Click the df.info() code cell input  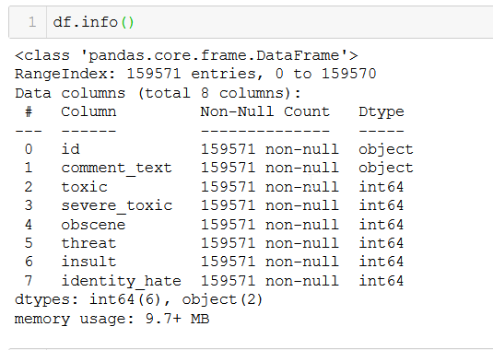[x=270, y=22]
